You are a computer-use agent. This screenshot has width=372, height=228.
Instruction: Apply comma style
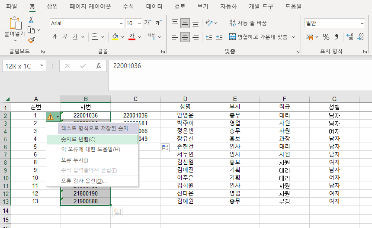tap(337, 37)
